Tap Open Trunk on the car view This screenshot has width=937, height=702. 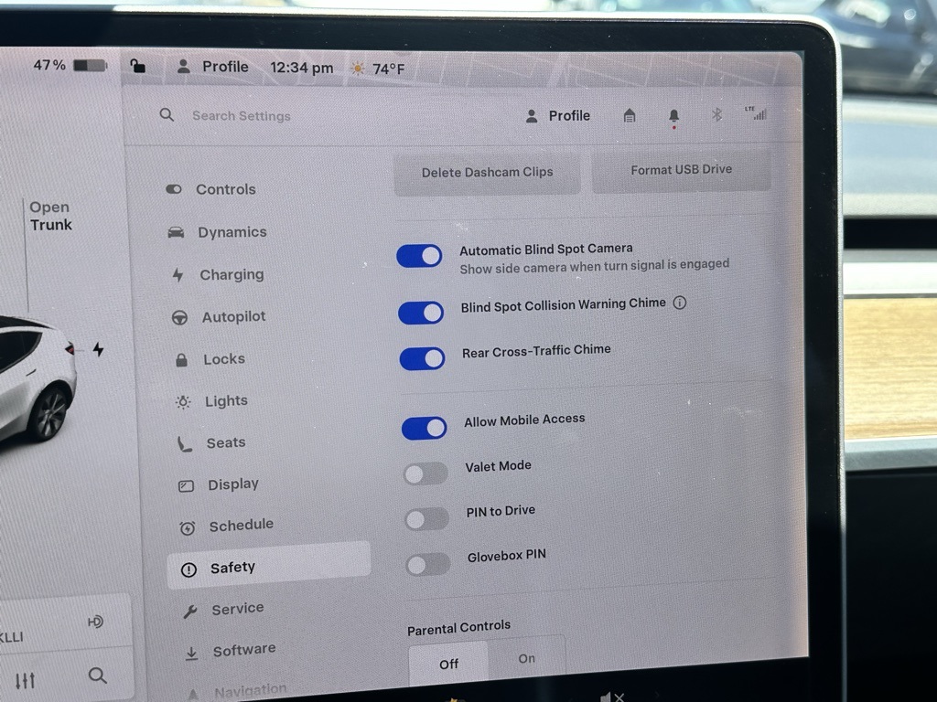[x=51, y=216]
